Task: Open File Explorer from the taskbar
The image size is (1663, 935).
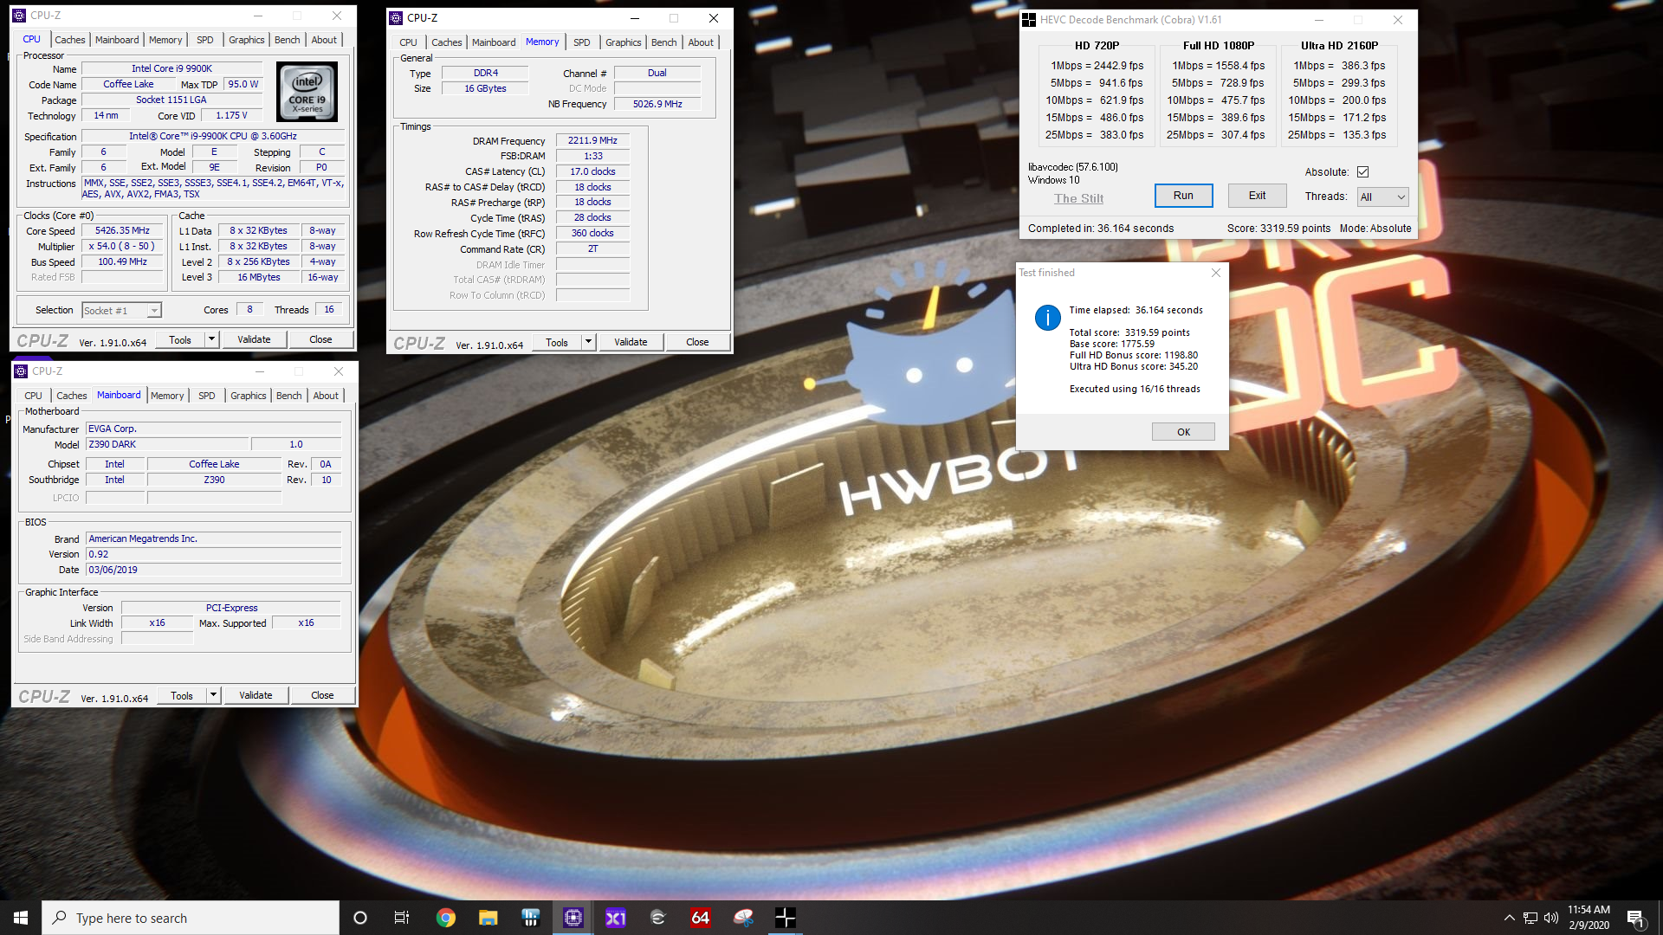Action: (x=489, y=918)
